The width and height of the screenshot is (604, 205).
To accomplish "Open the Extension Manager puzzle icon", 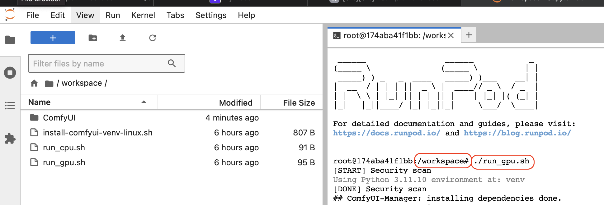I will 10,139.
